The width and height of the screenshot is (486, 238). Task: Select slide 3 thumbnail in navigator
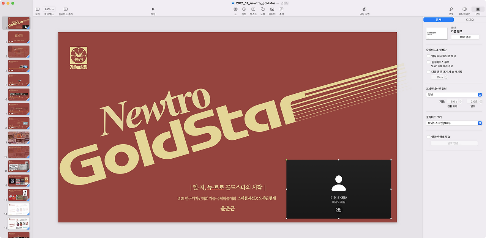[x=19, y=52]
